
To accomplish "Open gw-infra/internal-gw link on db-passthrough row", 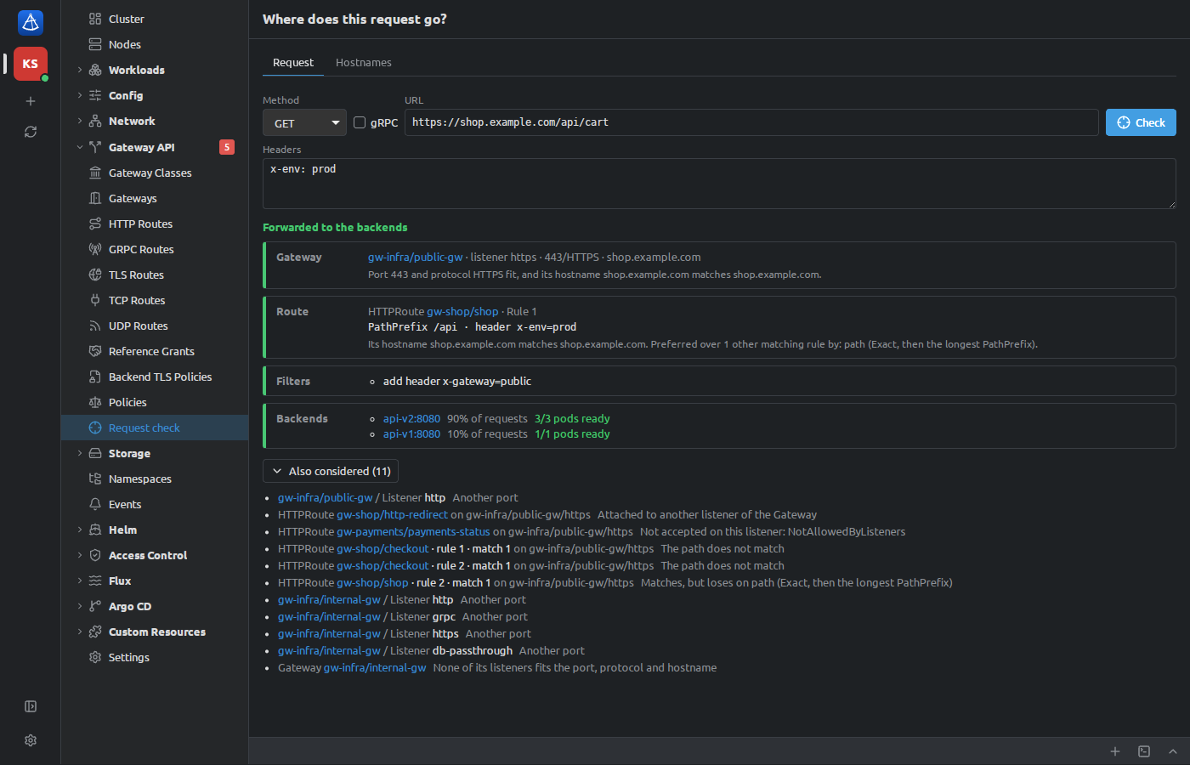I will pyautogui.click(x=329, y=650).
